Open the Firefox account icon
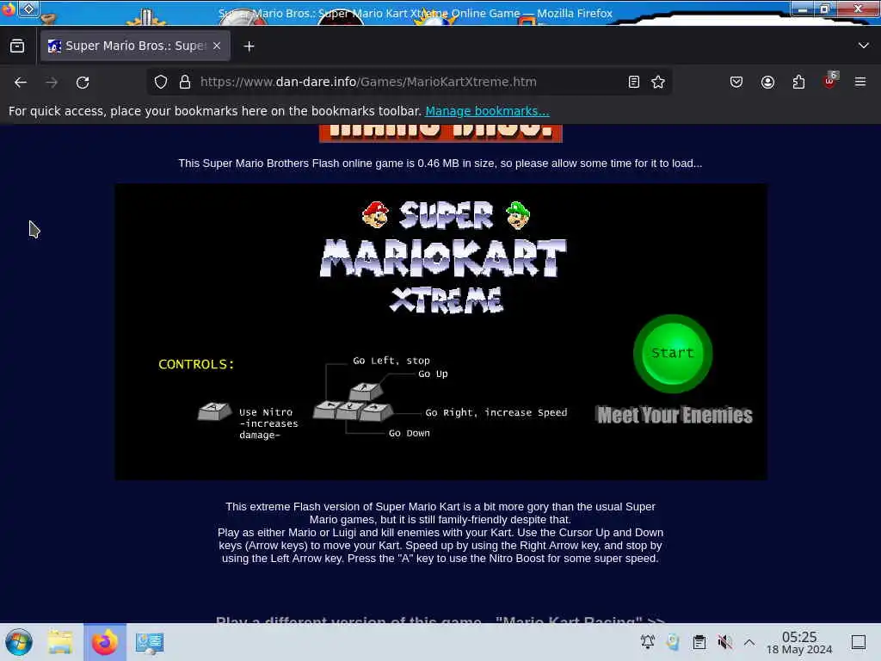 (x=767, y=82)
